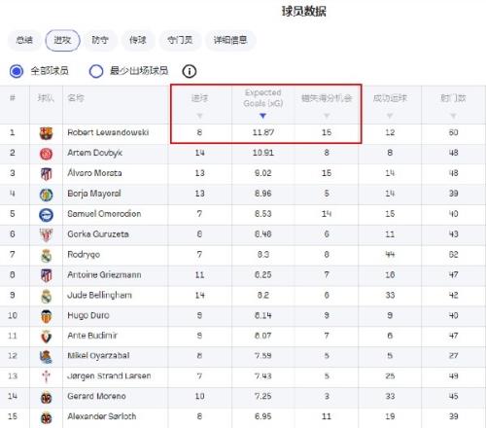
Task: Switch to the 守门员 tab
Action: [180, 40]
